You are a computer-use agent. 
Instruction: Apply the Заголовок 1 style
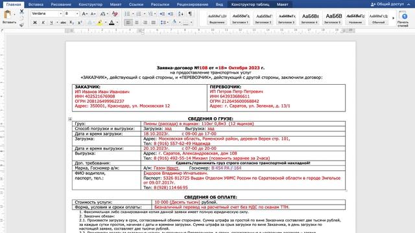coord(241,19)
